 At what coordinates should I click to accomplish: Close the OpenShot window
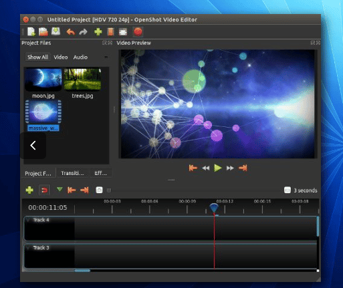(x=26, y=19)
